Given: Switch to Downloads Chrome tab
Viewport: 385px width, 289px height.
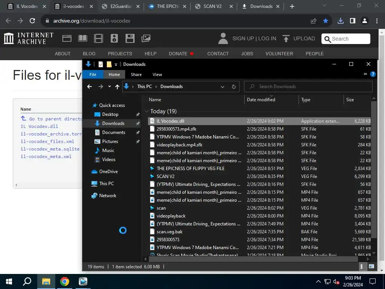Looking at the screenshot, I should click(x=261, y=6).
